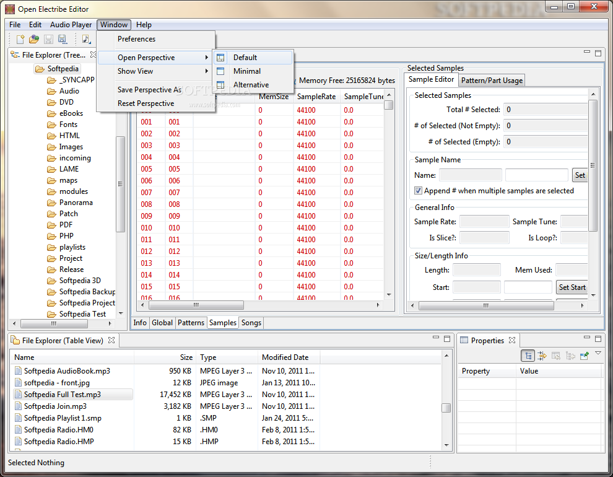
Task: Switch to the Patterns bottom tab
Action: [x=191, y=323]
